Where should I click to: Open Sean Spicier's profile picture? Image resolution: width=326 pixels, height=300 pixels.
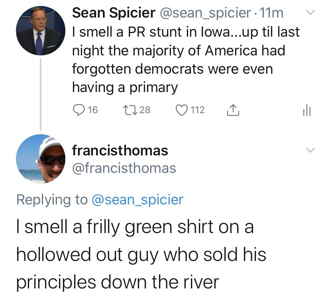click(x=40, y=31)
